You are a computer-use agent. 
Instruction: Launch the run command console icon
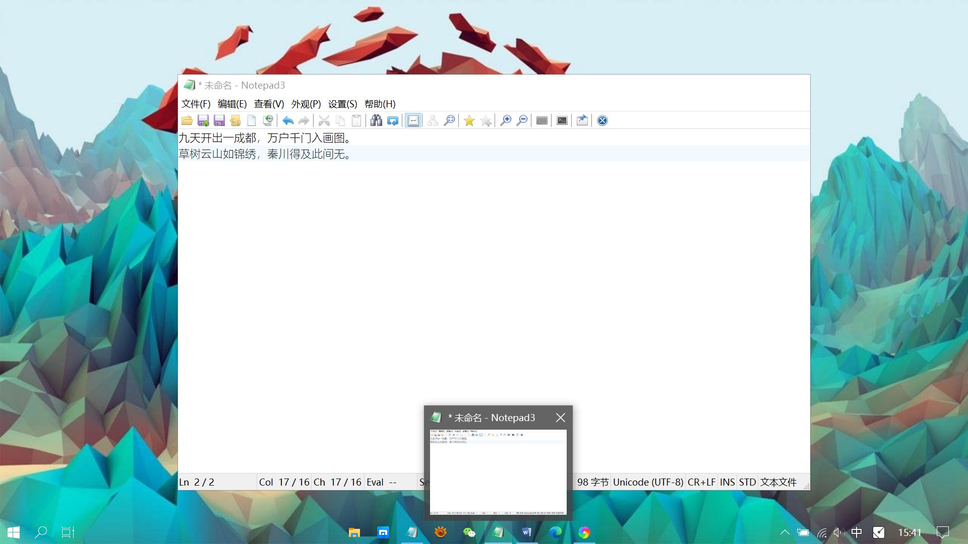(561, 120)
